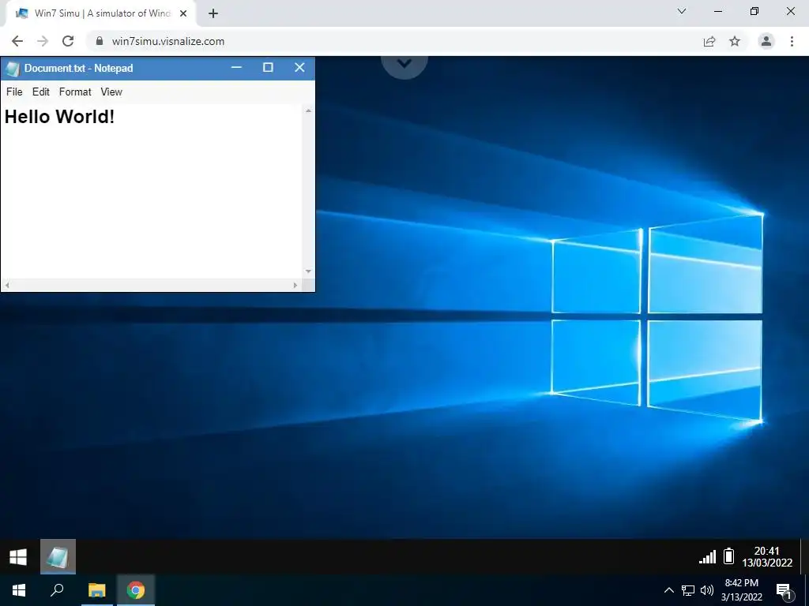
Task: Show hidden system tray icons
Action: (668, 590)
